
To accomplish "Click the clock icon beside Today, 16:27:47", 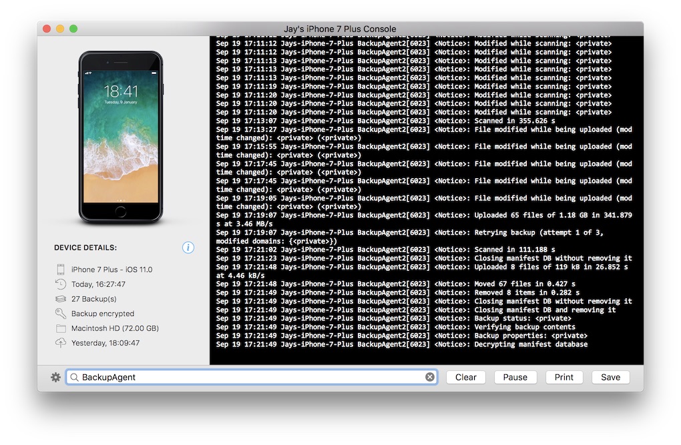I will (x=60, y=284).
